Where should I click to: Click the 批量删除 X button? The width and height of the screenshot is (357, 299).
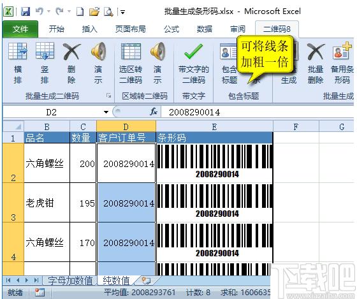pyautogui.click(x=316, y=63)
